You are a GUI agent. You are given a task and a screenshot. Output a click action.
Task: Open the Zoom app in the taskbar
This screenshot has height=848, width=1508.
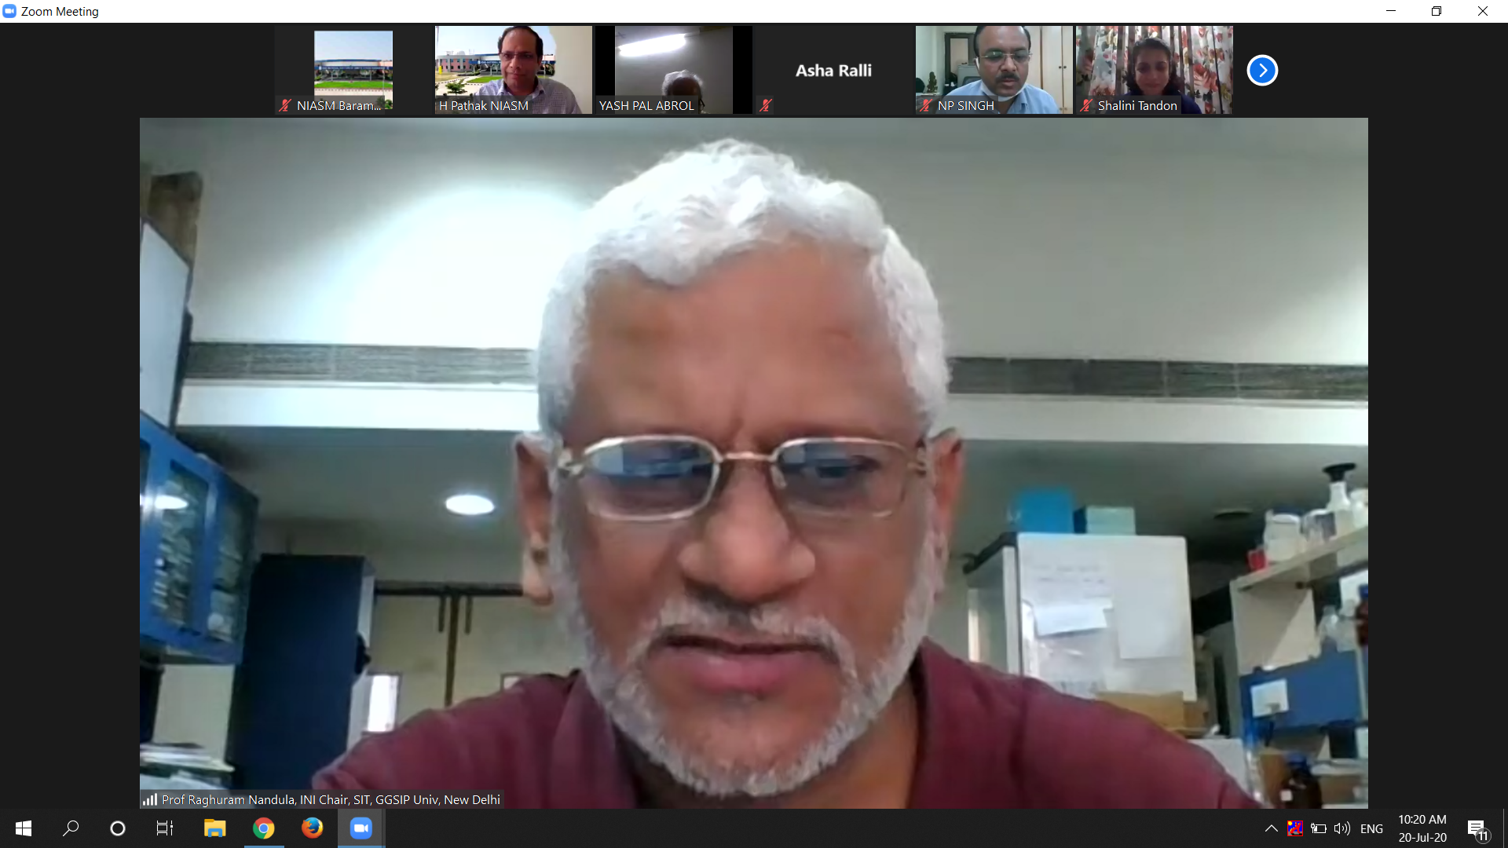coord(361,828)
